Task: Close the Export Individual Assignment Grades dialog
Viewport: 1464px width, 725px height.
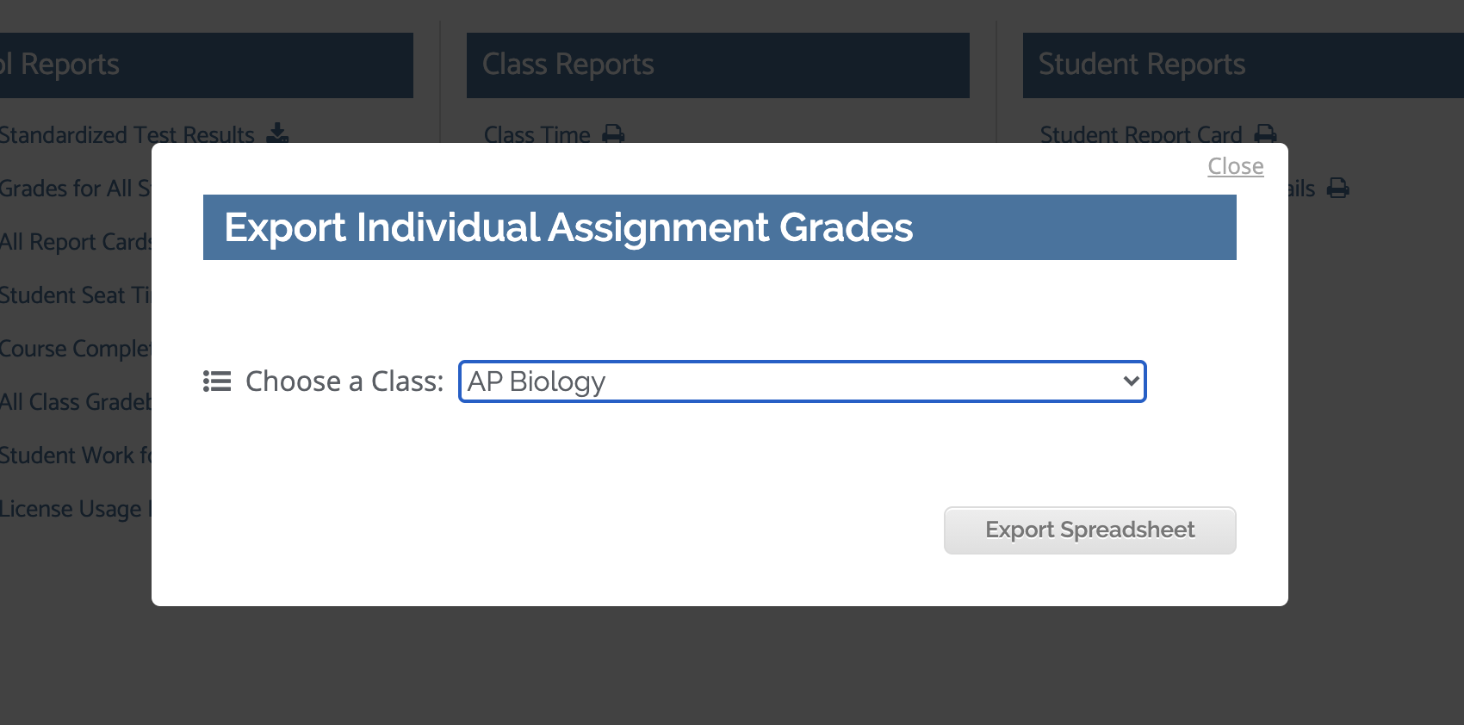Action: point(1236,166)
